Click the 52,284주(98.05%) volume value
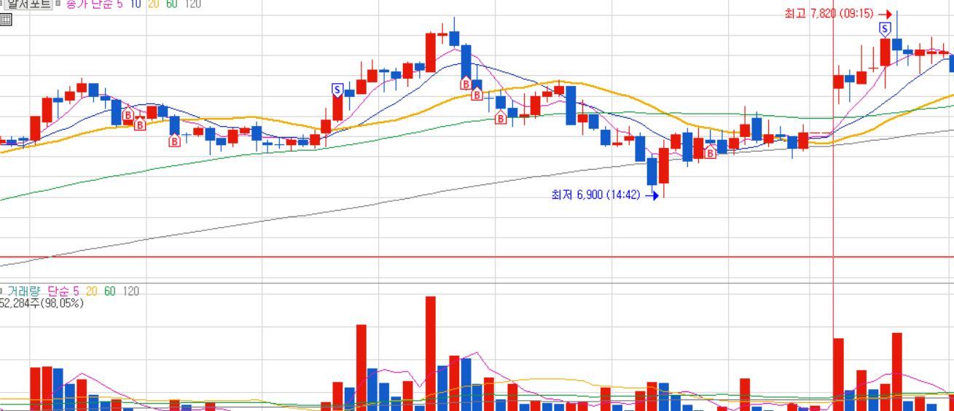This screenshot has height=411, width=954. point(42,302)
